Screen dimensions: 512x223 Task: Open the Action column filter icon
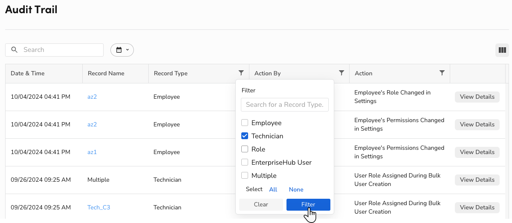pos(442,73)
